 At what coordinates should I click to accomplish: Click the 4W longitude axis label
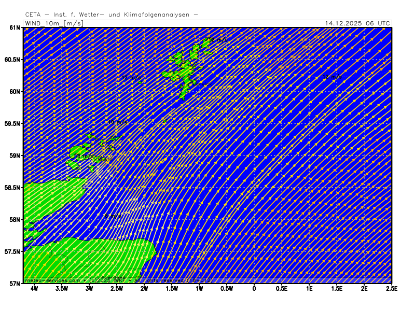point(34,289)
